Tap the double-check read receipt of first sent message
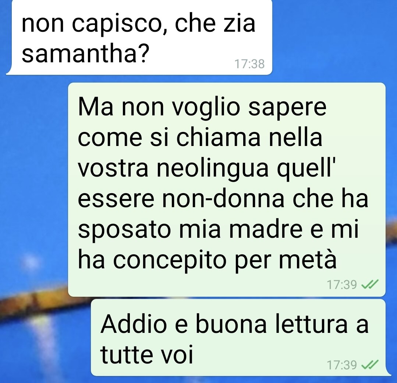397x383 pixels. coord(370,284)
